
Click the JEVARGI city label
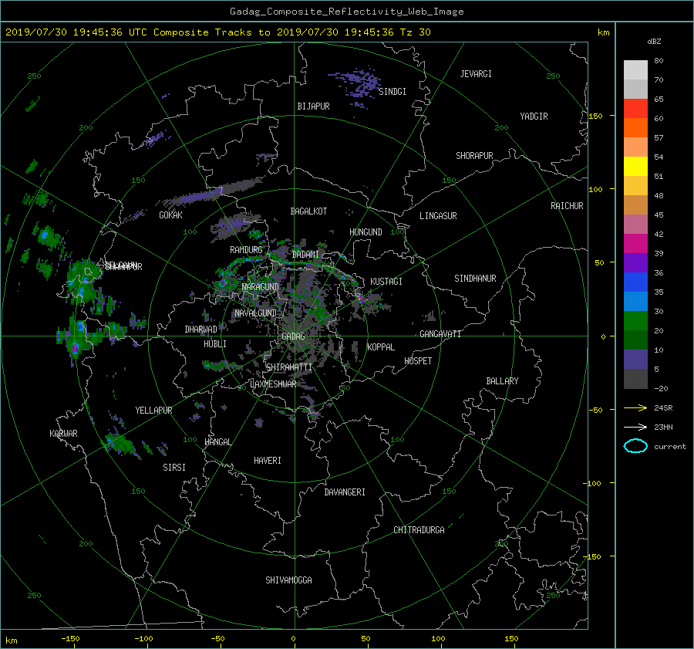click(x=476, y=74)
